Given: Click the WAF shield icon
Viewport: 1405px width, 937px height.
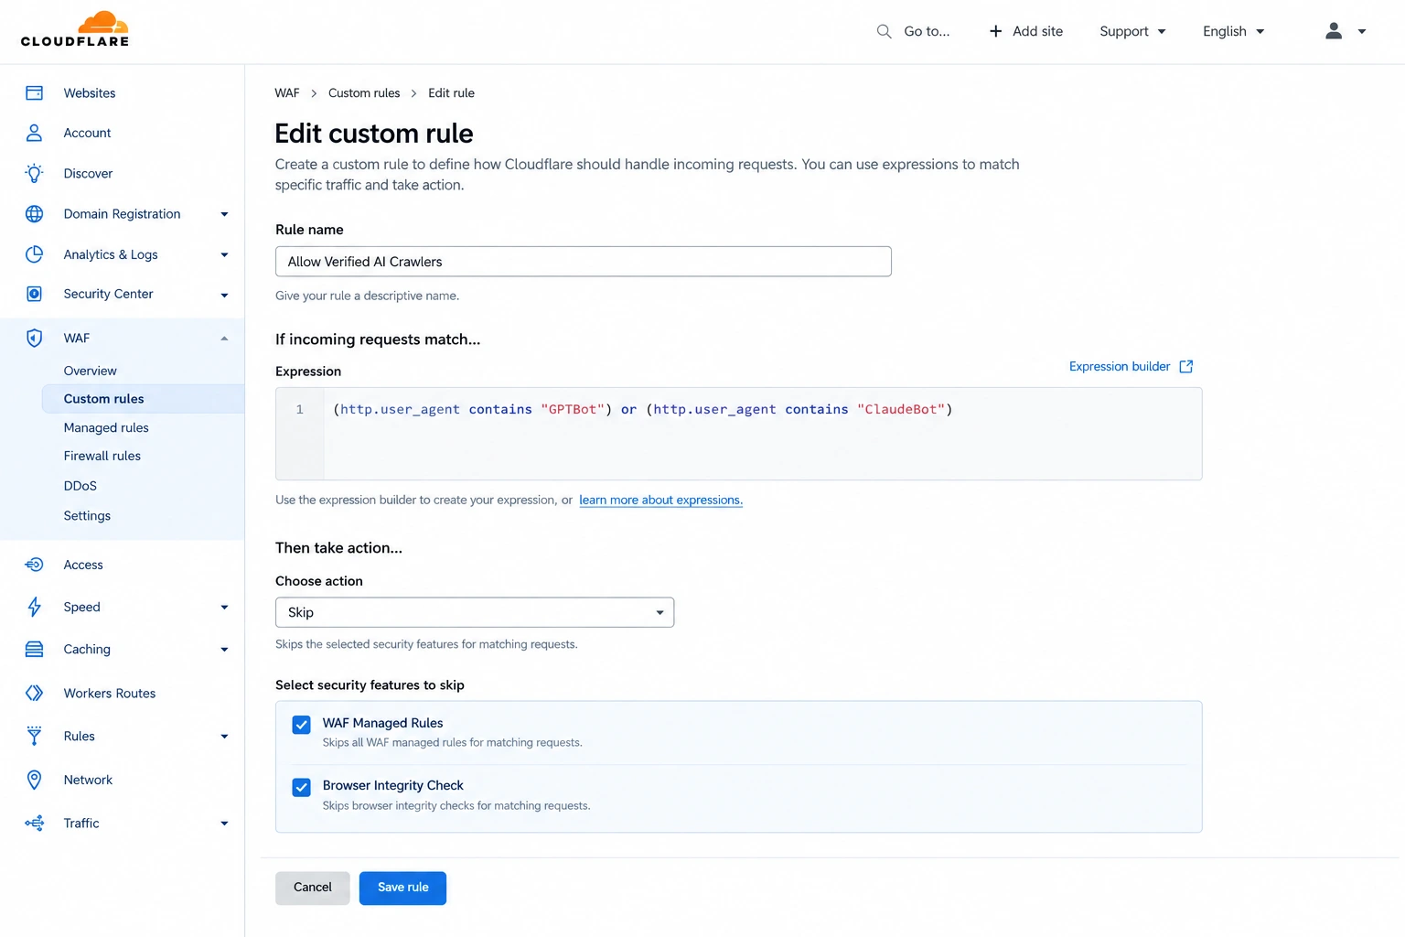Looking at the screenshot, I should click(x=34, y=338).
